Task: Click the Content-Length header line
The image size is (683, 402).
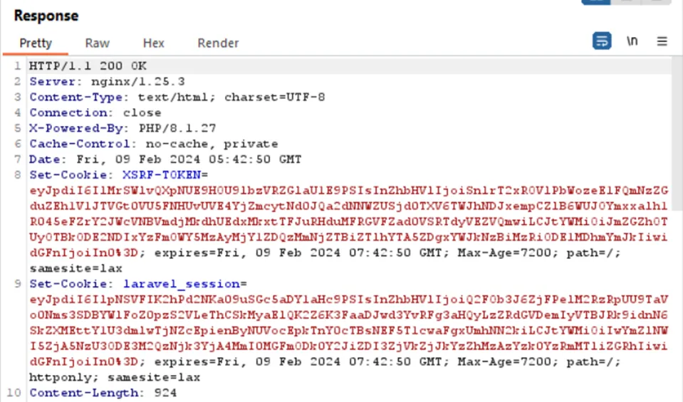Action: tap(103, 393)
